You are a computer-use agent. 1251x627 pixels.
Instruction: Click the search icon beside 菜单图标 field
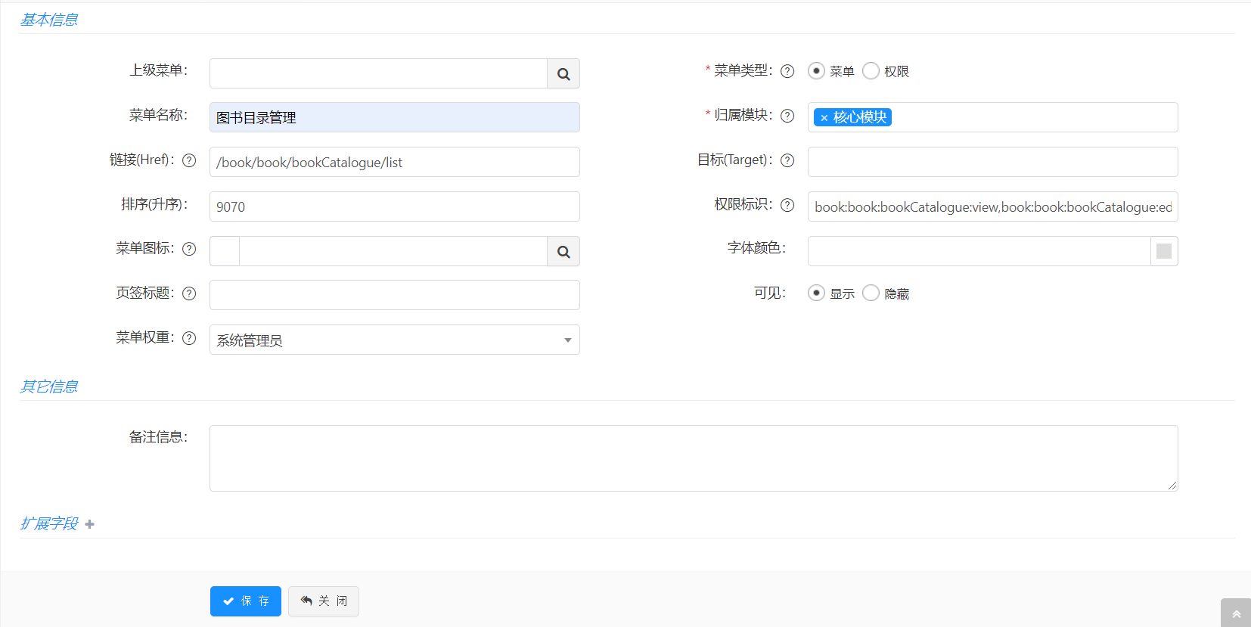563,251
